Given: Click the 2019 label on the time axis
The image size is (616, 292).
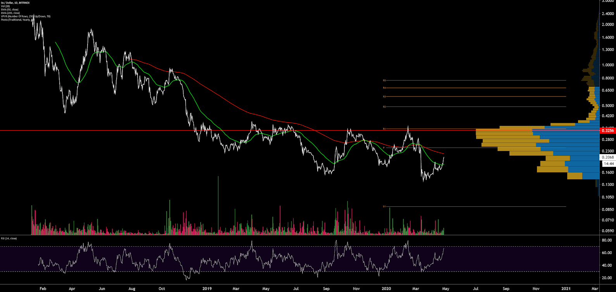Looking at the screenshot, I should click(x=207, y=289).
